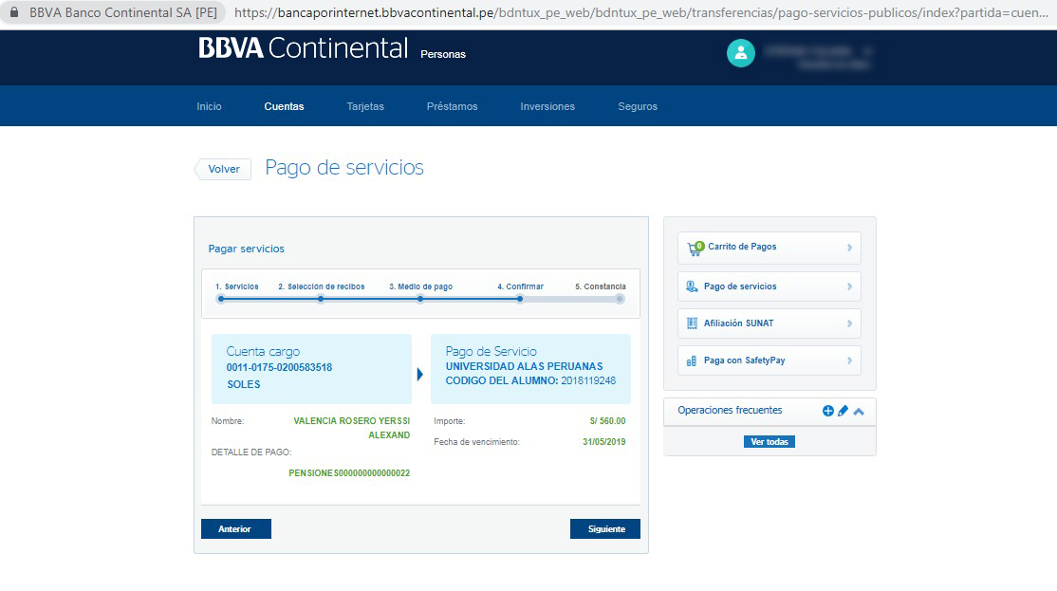Click the Cuenta cargo account card
The height and width of the screenshot is (591, 1057).
point(311,369)
